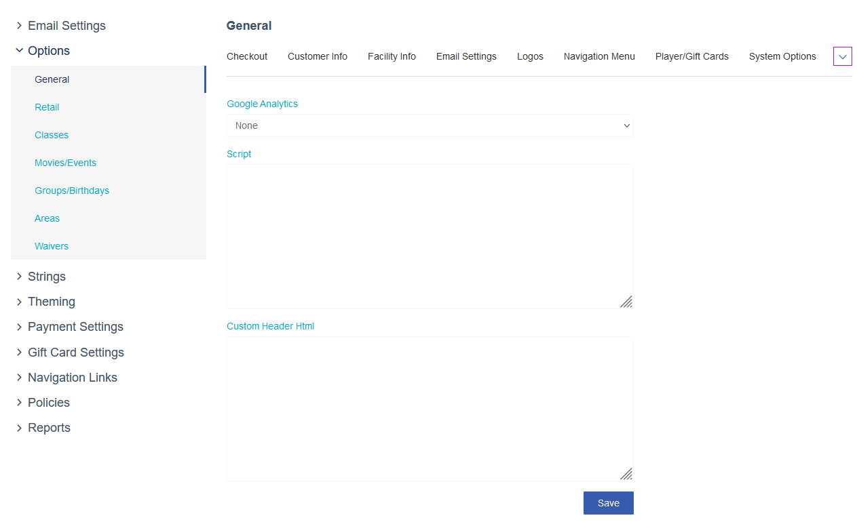Switch to the System Options tab
Viewport: 857px width, 522px height.
[x=782, y=56]
